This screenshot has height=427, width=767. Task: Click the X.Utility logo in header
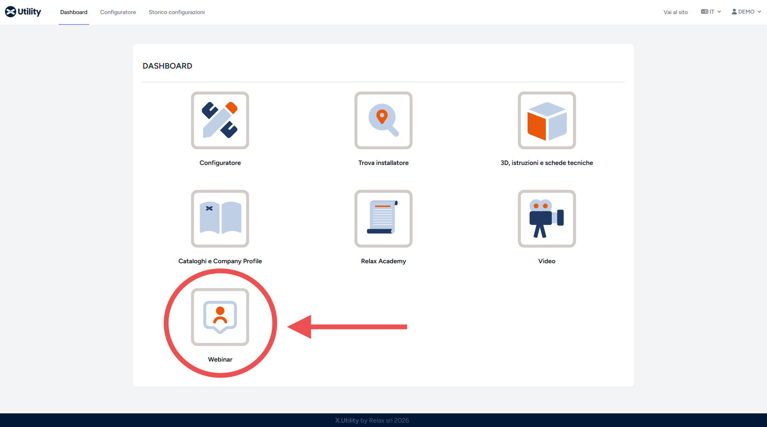point(23,12)
